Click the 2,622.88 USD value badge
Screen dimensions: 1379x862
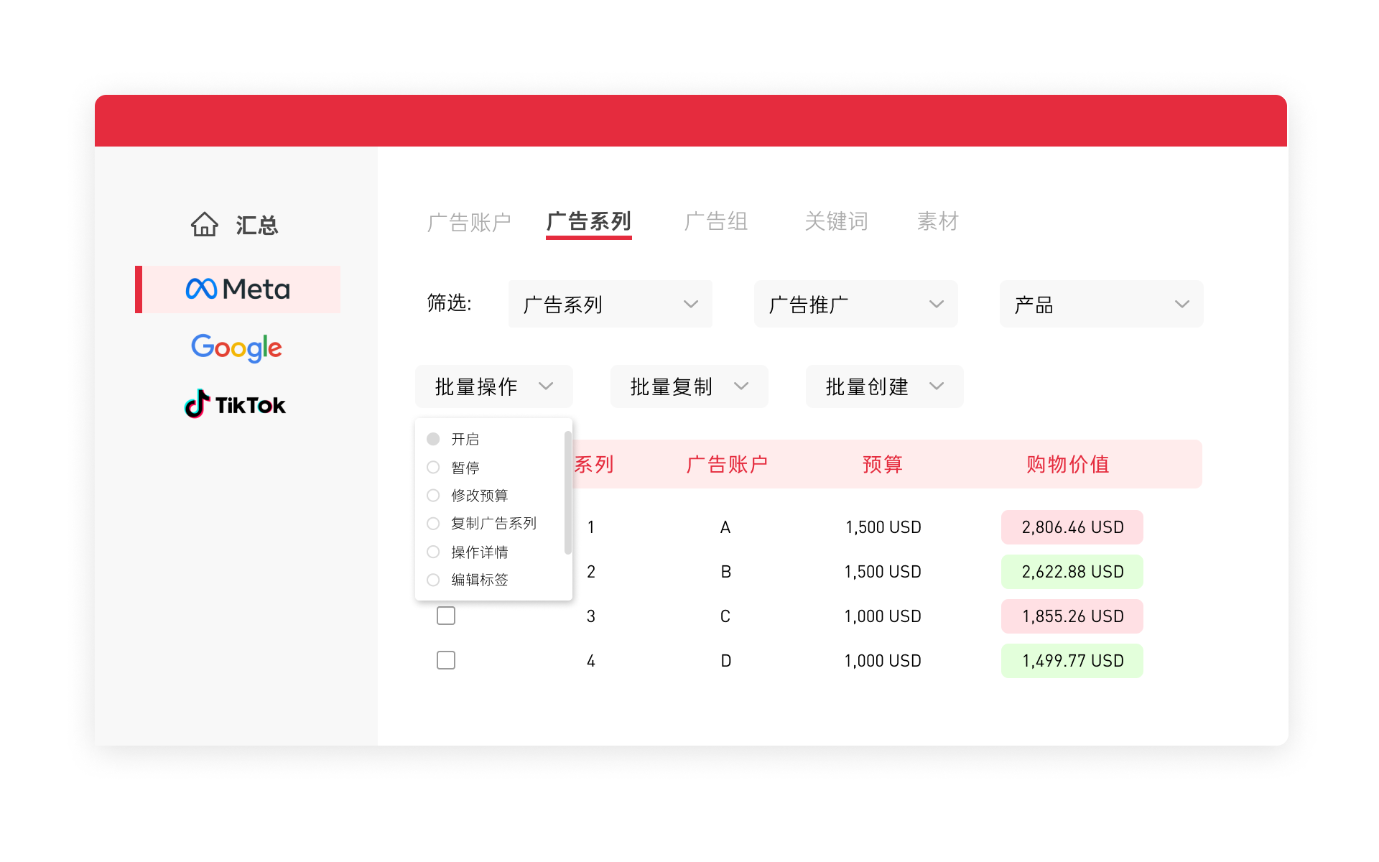click(x=1072, y=572)
